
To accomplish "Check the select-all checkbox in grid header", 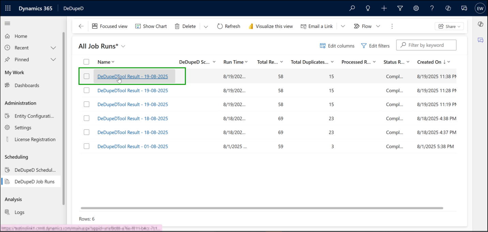I will [86, 62].
